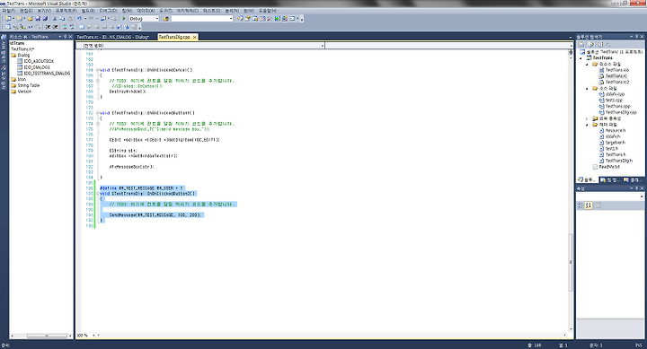Image resolution: width=647 pixels, height=349 pixels.
Task: Open the scope dropdown above the code
Action: pyautogui.click(x=322, y=46)
